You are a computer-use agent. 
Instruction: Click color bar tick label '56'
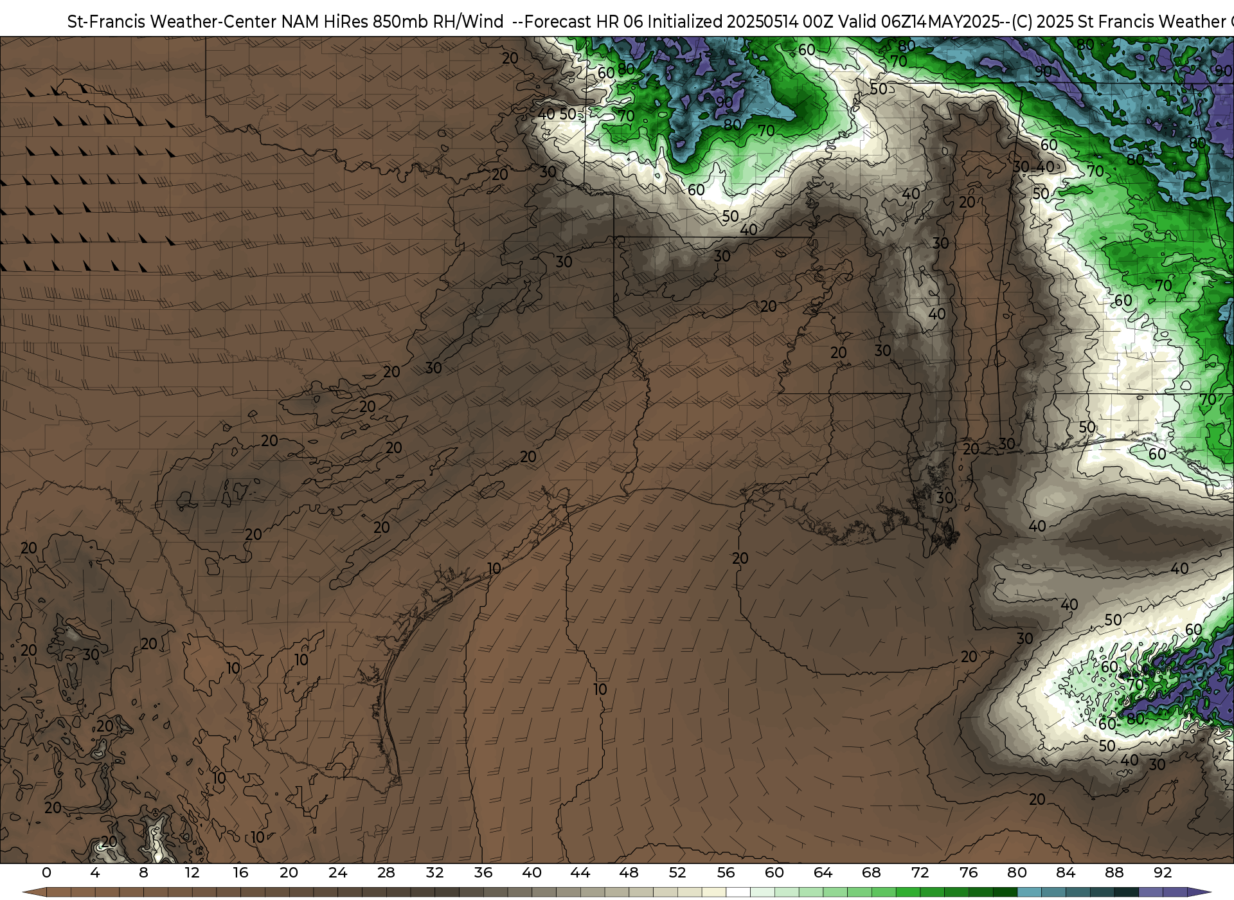[x=726, y=872]
